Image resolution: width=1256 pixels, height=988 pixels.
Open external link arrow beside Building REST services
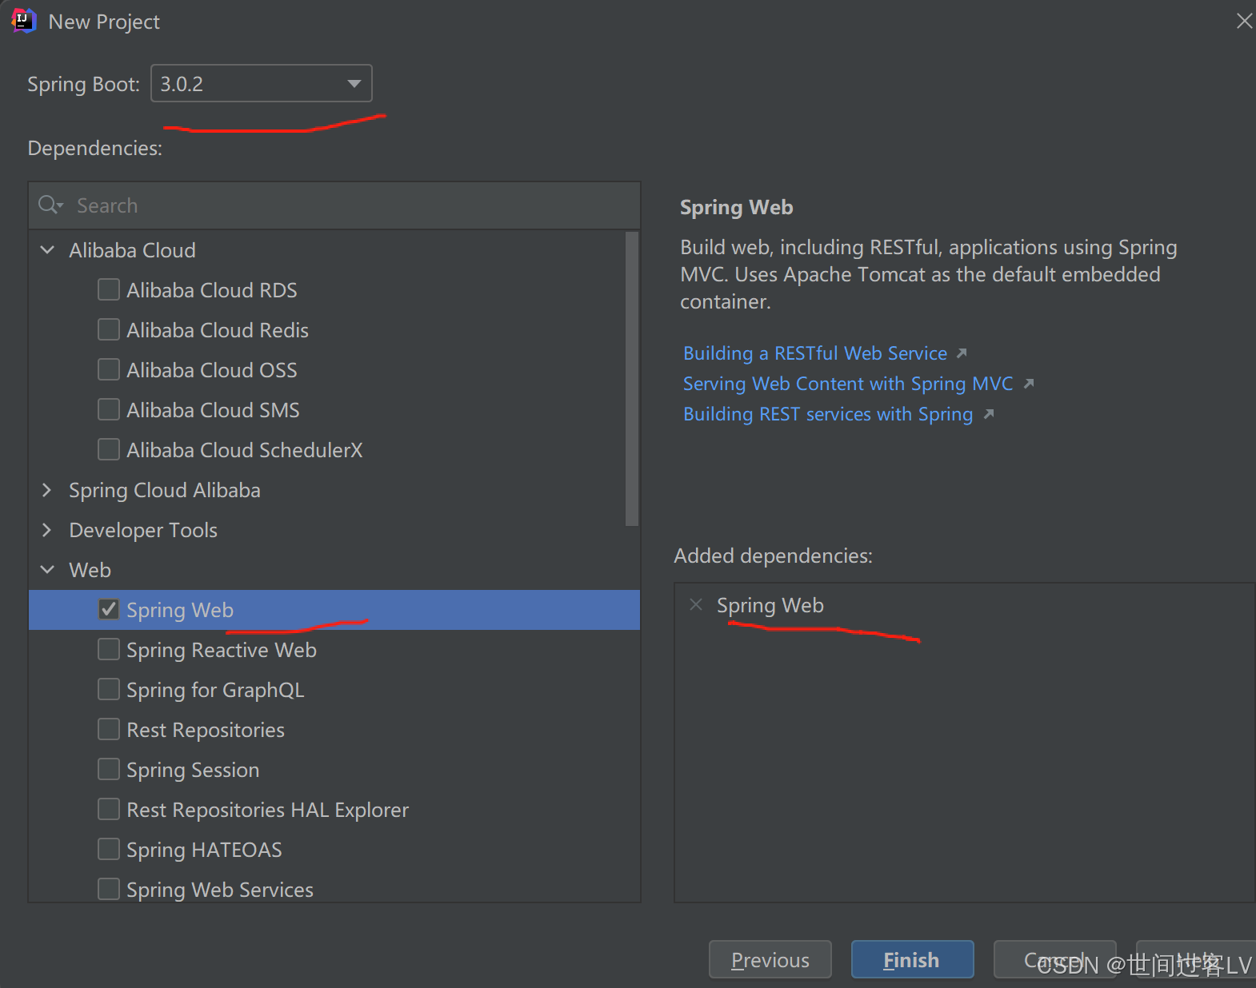pos(989,414)
